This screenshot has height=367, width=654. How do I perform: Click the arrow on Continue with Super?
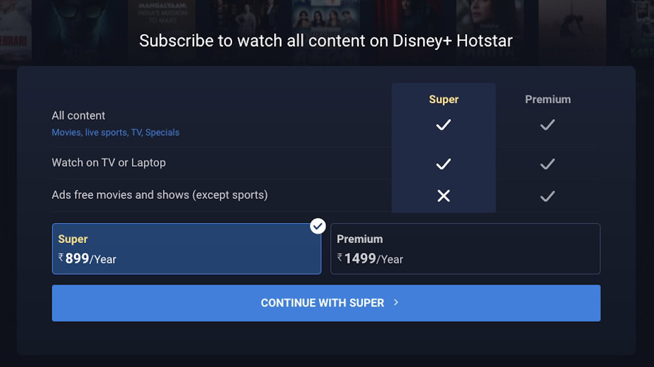tap(396, 302)
